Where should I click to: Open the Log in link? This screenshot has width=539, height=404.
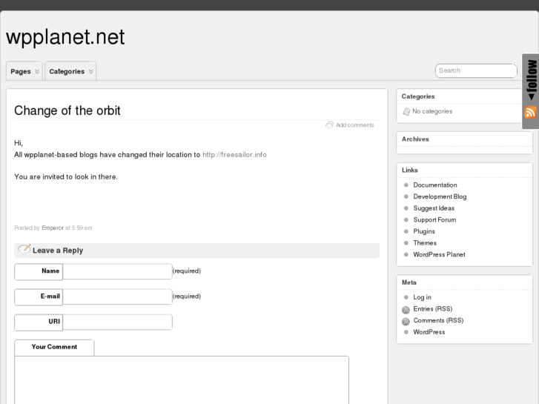[x=422, y=297]
